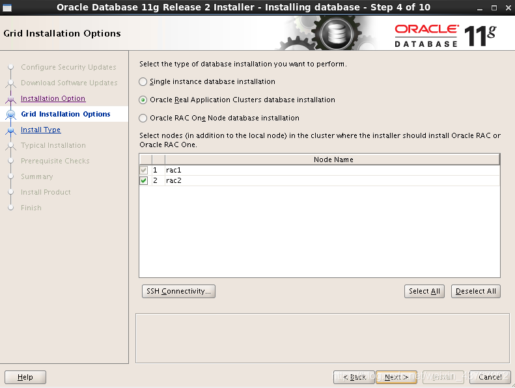
Task: Jump to the Install Type step link
Action: coord(41,130)
